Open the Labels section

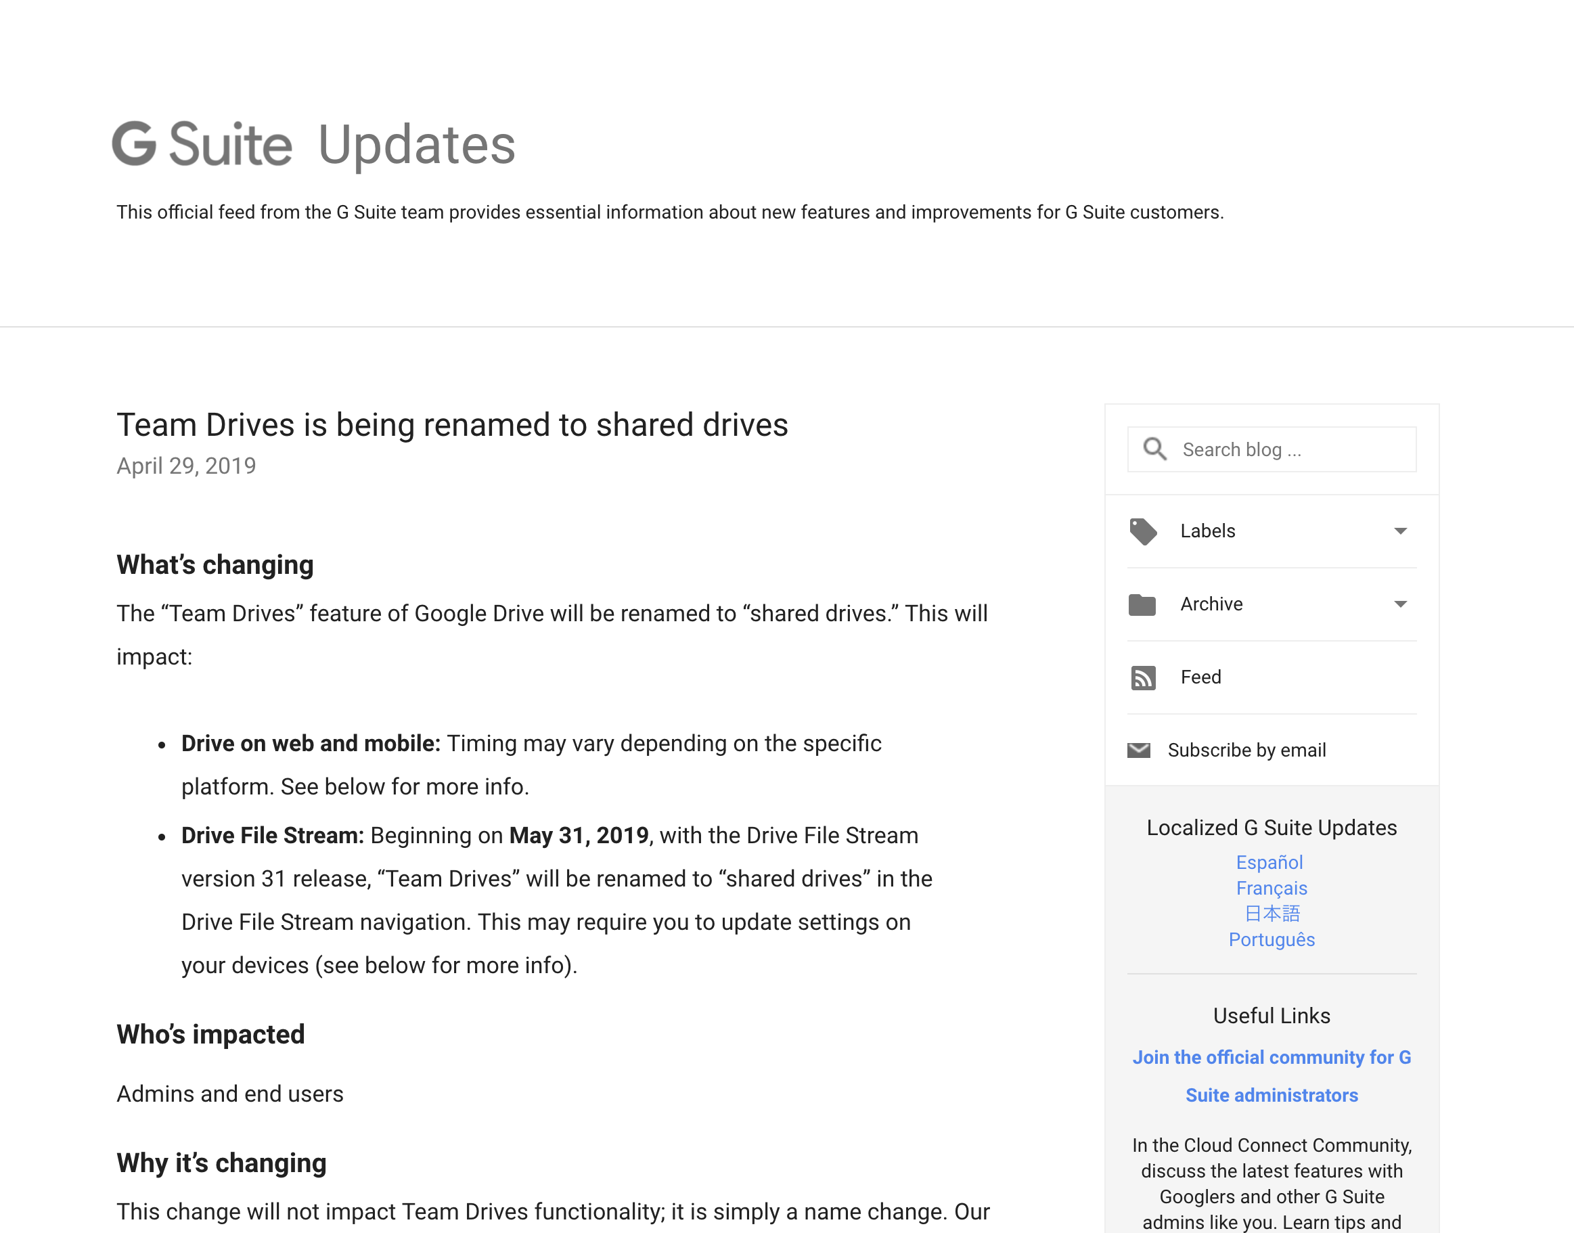(1272, 531)
